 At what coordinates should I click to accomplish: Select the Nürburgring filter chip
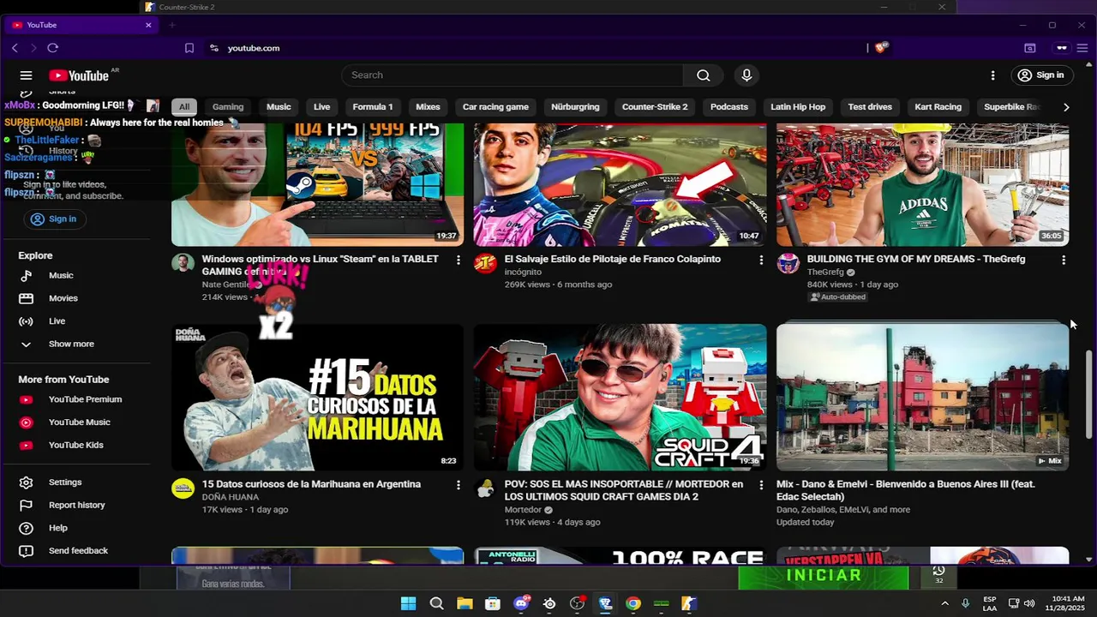(575, 107)
